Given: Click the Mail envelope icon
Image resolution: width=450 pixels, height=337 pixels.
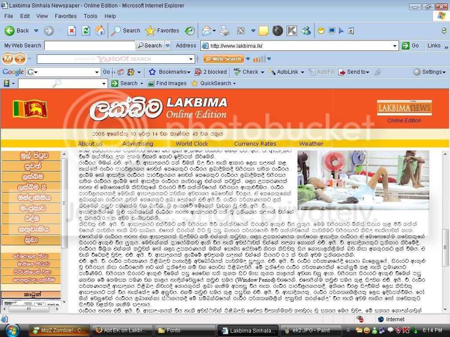Looking at the screenshot, I should tap(207, 30).
